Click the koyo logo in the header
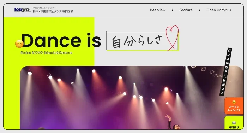Image resolution: width=247 pixels, height=133 pixels. point(22,10)
